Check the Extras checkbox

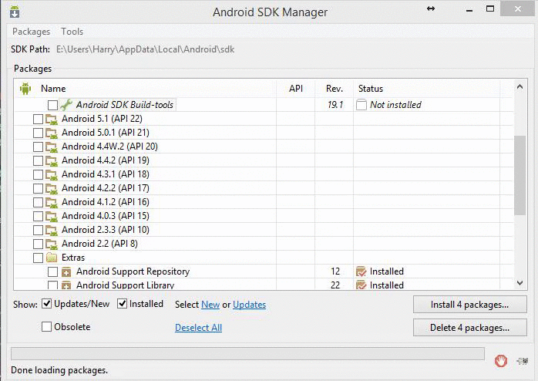click(38, 258)
